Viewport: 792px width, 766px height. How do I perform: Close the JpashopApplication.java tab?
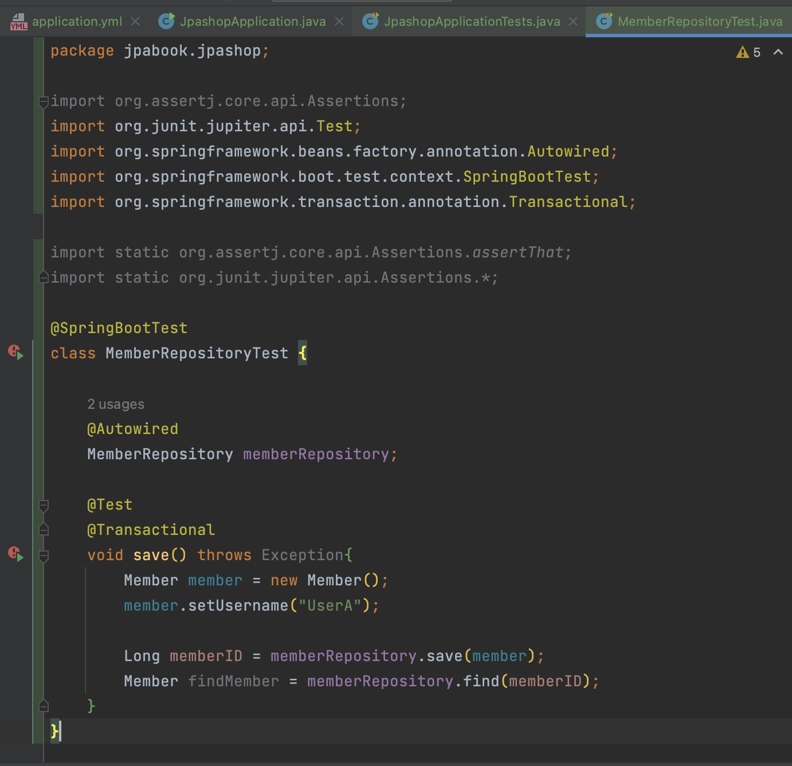tap(339, 21)
